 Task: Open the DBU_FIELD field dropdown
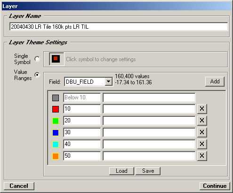click(x=109, y=81)
